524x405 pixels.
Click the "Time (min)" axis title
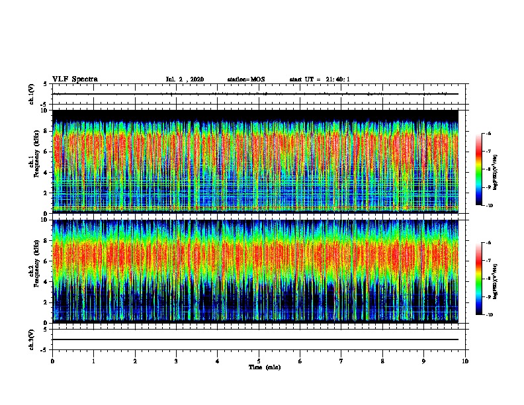tap(265, 367)
